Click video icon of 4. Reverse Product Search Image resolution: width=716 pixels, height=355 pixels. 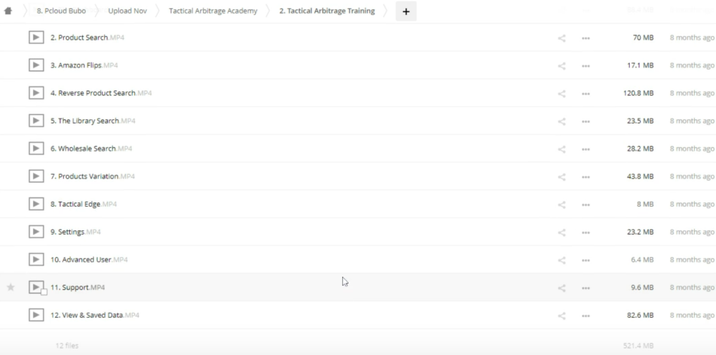(x=36, y=93)
